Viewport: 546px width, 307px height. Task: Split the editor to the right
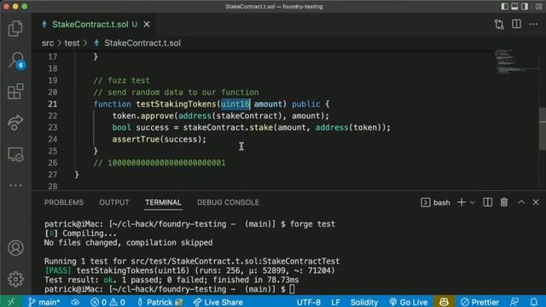[516, 24]
